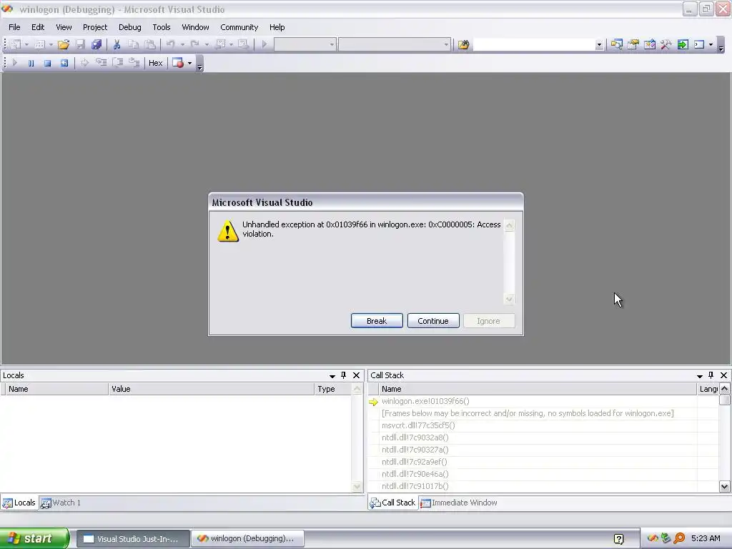Open the Toolbox hammer-and-wrench icon
This screenshot has width=732, height=549.
click(x=666, y=44)
